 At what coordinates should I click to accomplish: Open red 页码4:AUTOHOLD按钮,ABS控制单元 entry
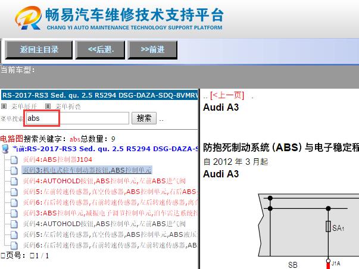(x=104, y=181)
